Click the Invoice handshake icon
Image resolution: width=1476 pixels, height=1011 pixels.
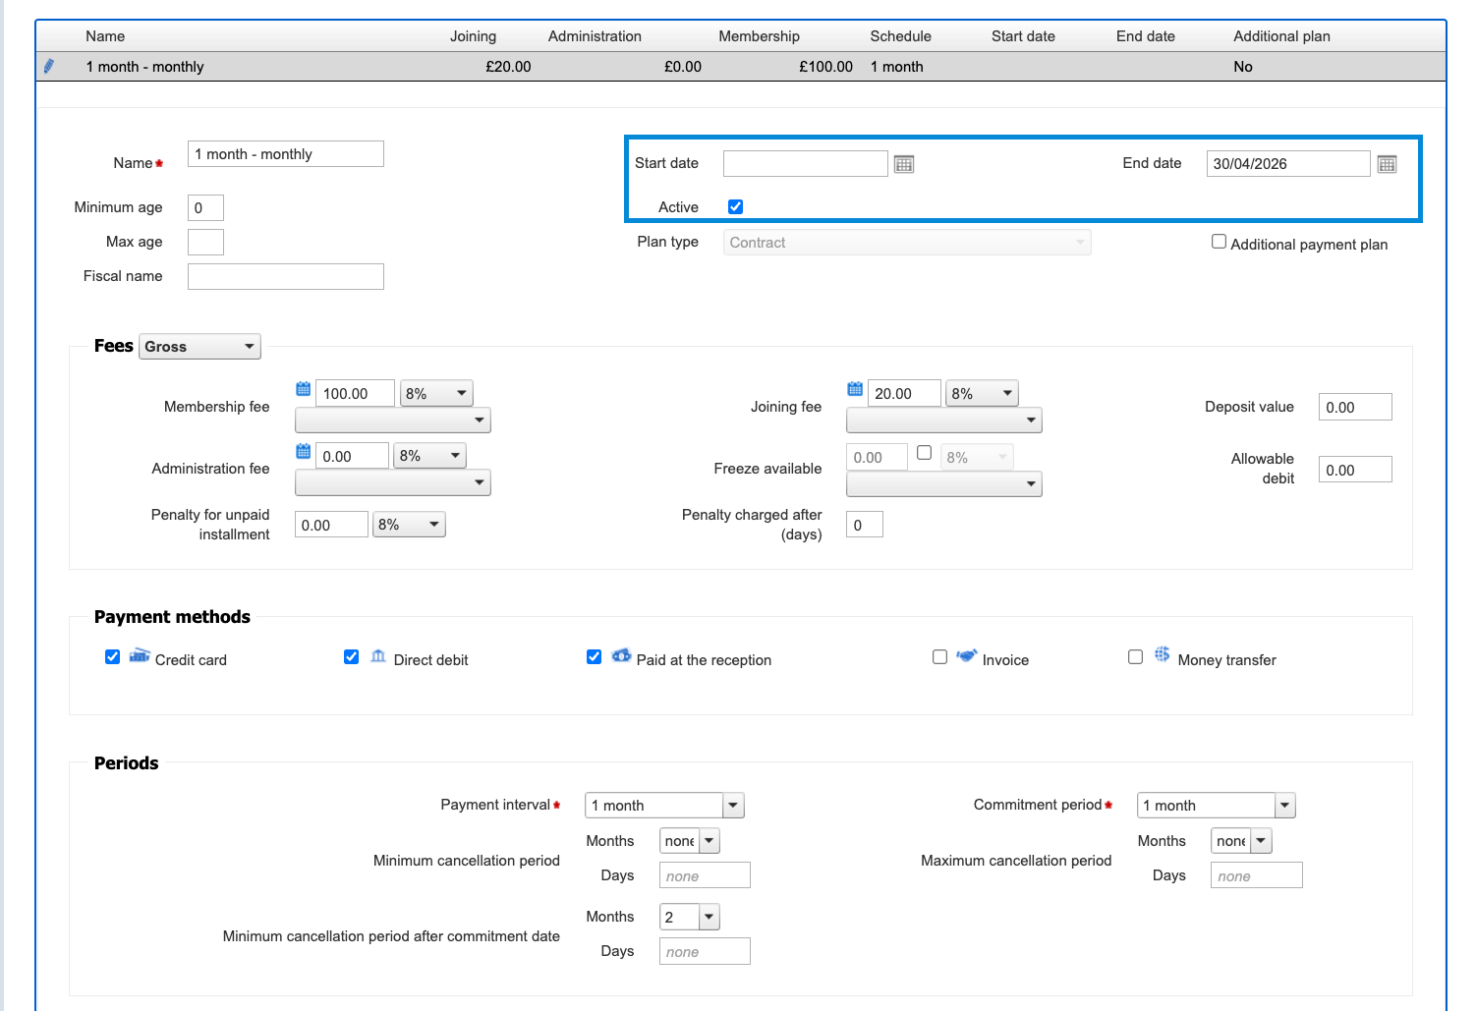(x=967, y=656)
